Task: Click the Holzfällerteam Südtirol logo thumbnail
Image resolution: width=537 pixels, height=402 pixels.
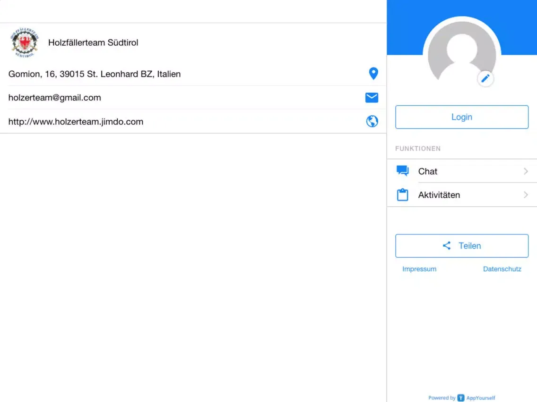Action: [x=25, y=42]
